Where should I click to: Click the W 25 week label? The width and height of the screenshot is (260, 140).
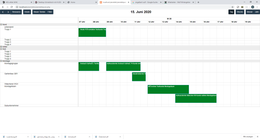click(x=169, y=19)
